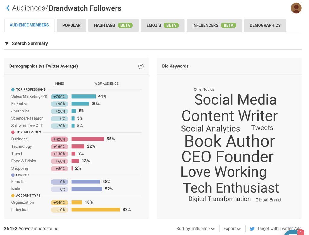Click the Twitter bird icon
The height and width of the screenshot is (235, 309).
pyautogui.click(x=252, y=229)
